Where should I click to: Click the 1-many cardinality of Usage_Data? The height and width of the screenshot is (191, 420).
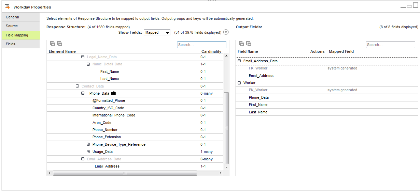pos(207,152)
